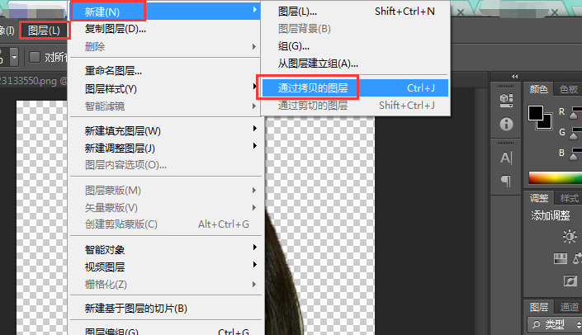This screenshot has width=582, height=335.
Task: Click the black foreground color swatch
Action: [536, 113]
